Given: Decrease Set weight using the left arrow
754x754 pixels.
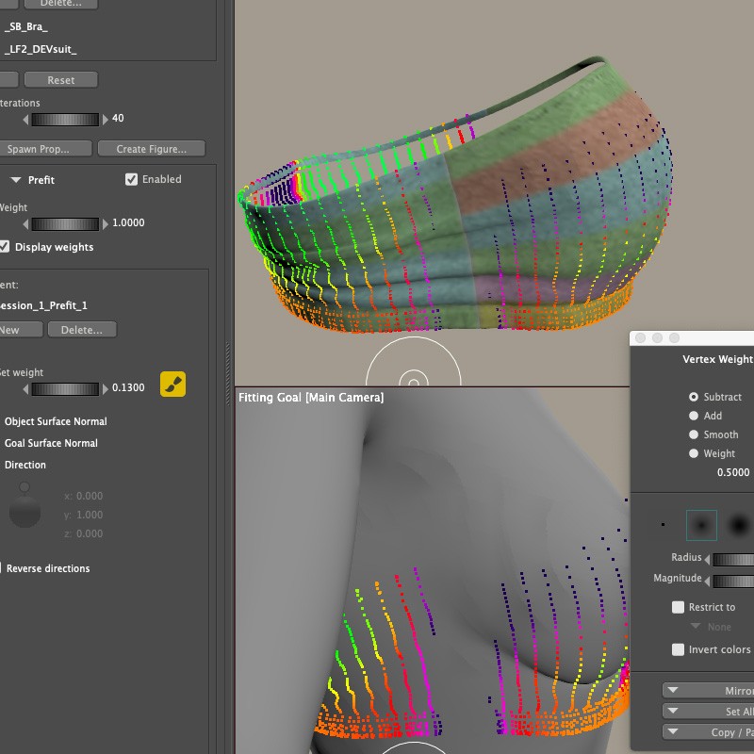Looking at the screenshot, I should coord(26,388).
